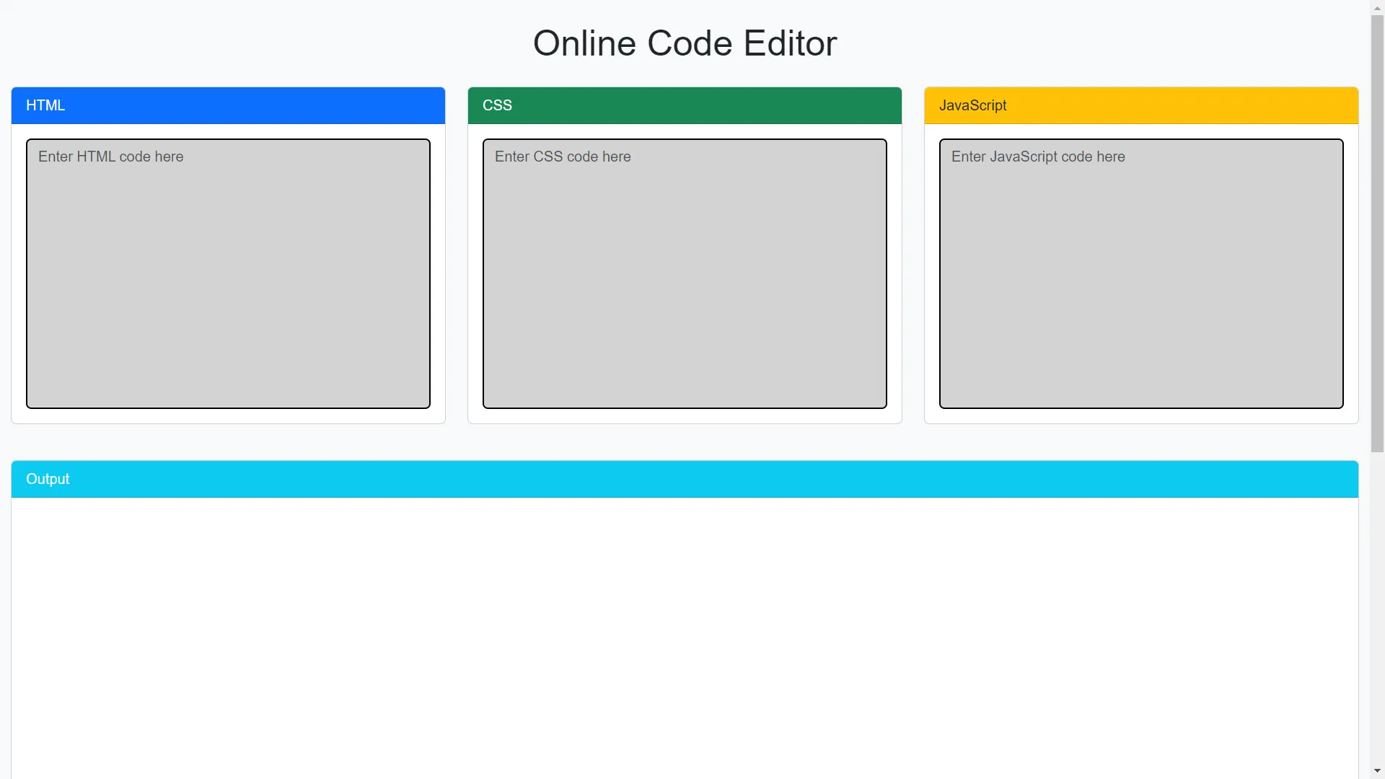Click the blue HTML panel header
The width and height of the screenshot is (1385, 779).
click(x=228, y=105)
